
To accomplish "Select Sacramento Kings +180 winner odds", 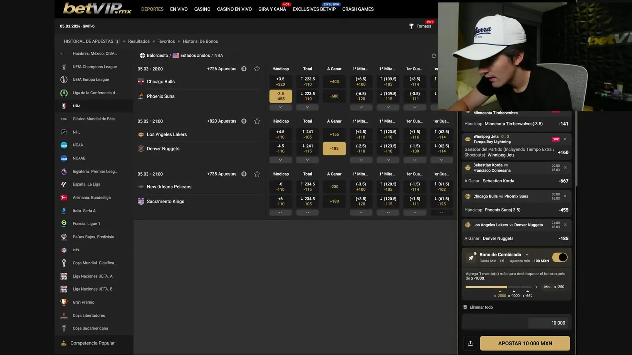I will click(334, 201).
